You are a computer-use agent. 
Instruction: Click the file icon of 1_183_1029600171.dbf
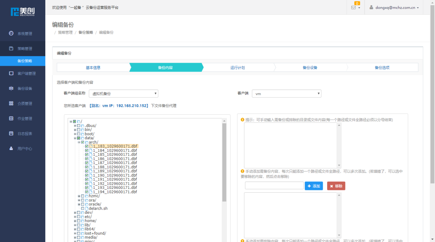pos(91,146)
